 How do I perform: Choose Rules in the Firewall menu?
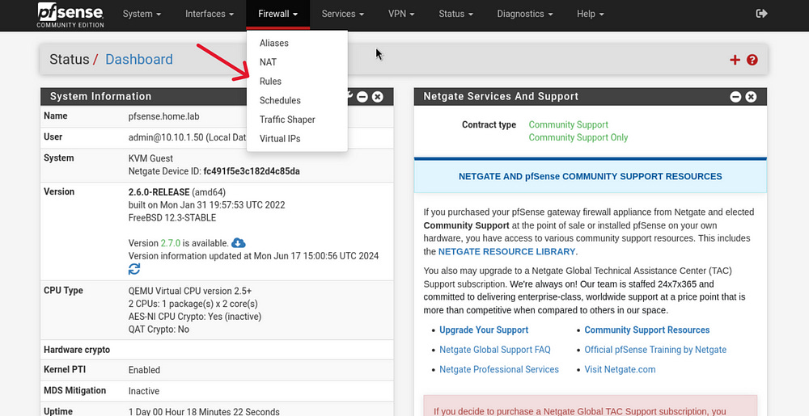point(297,82)
